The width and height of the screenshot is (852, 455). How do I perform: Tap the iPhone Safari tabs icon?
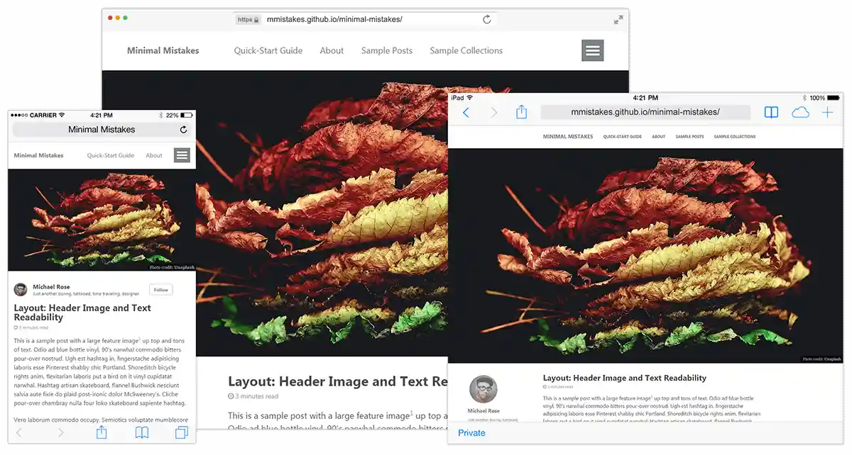point(181,432)
